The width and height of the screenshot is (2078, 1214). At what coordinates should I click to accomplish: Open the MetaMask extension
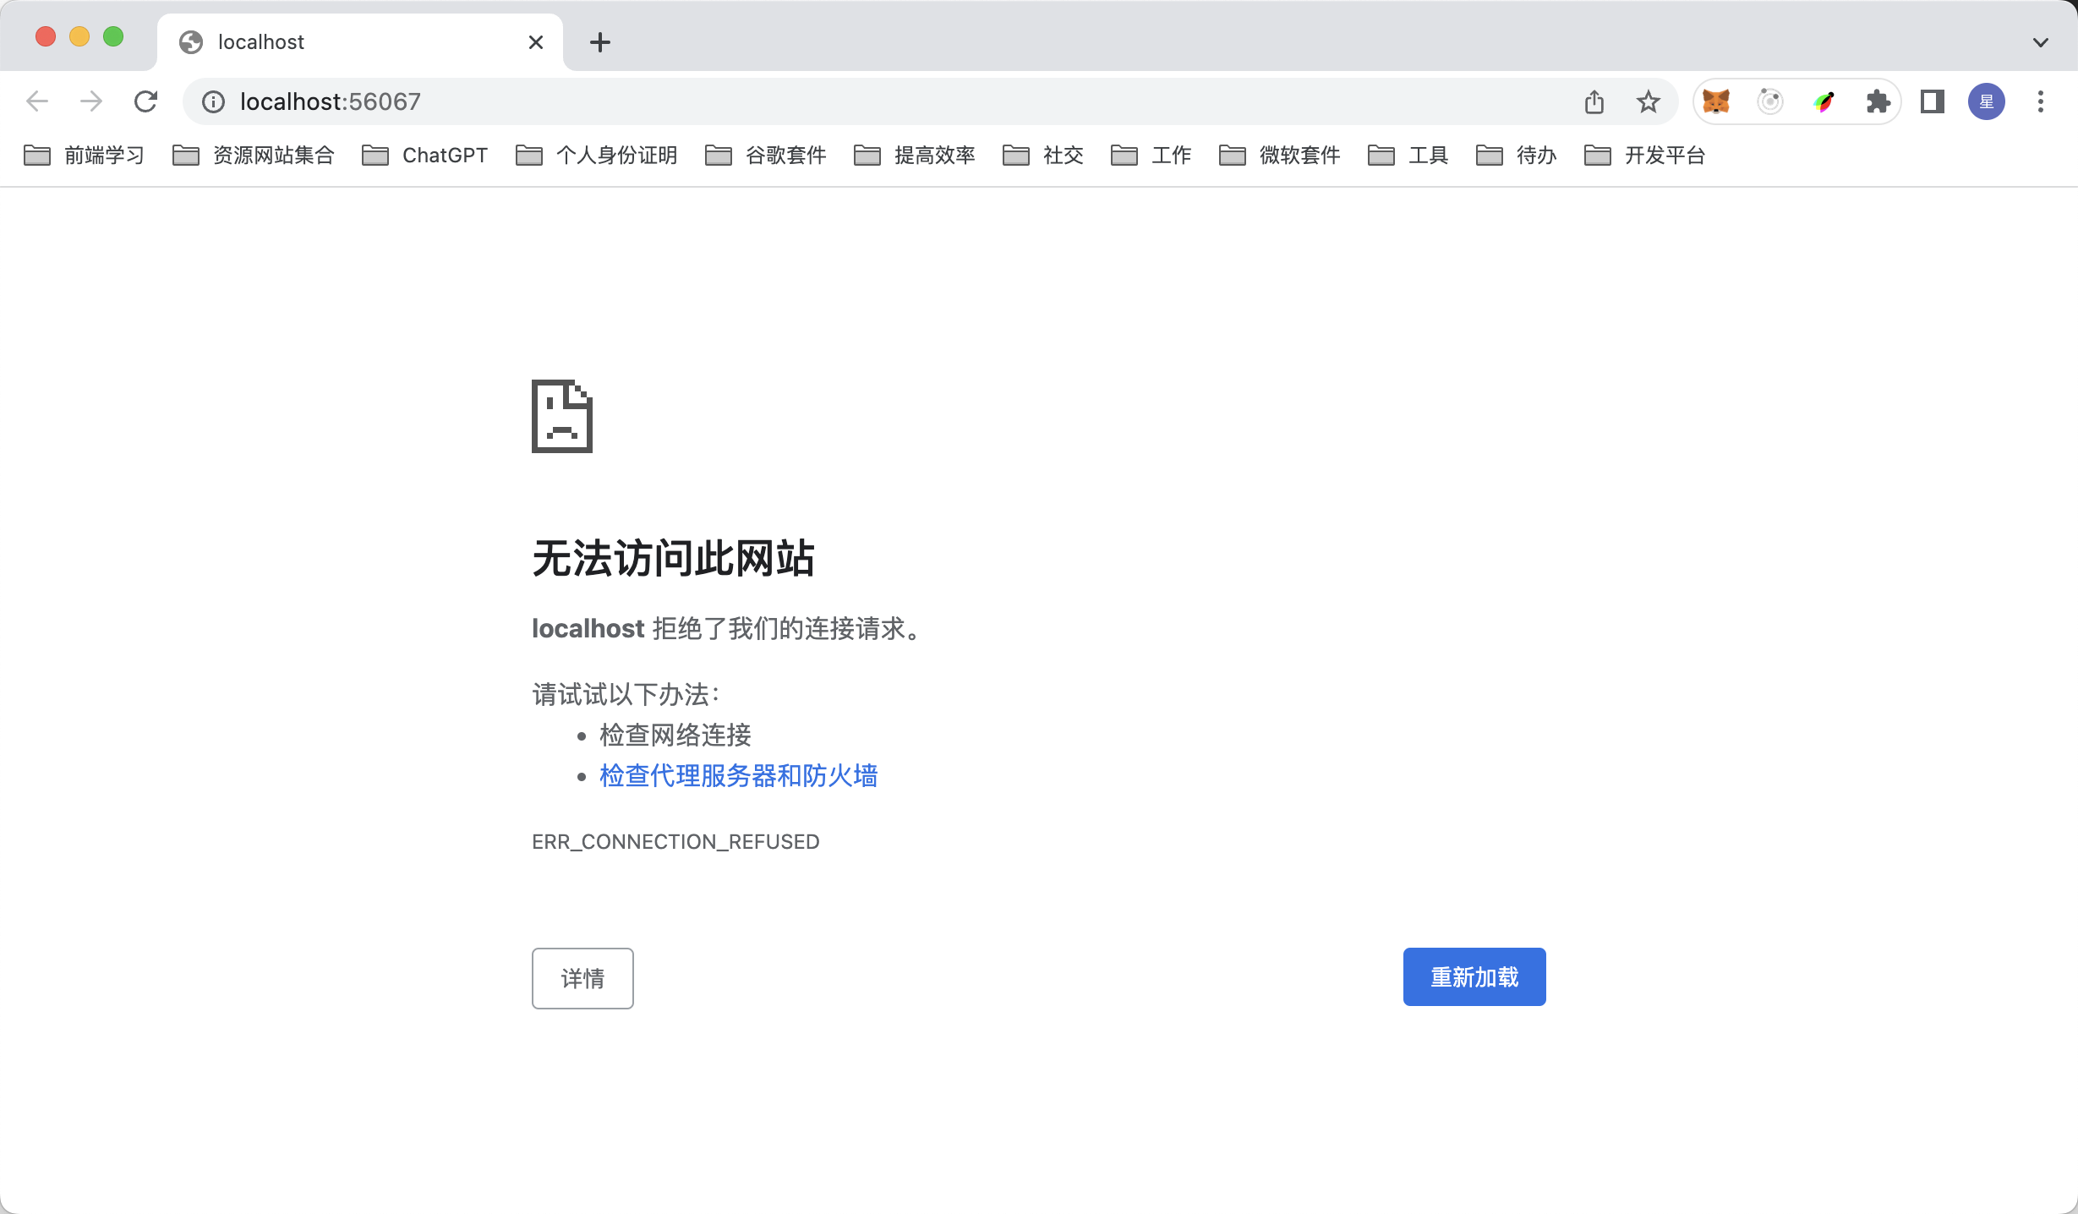(x=1715, y=101)
